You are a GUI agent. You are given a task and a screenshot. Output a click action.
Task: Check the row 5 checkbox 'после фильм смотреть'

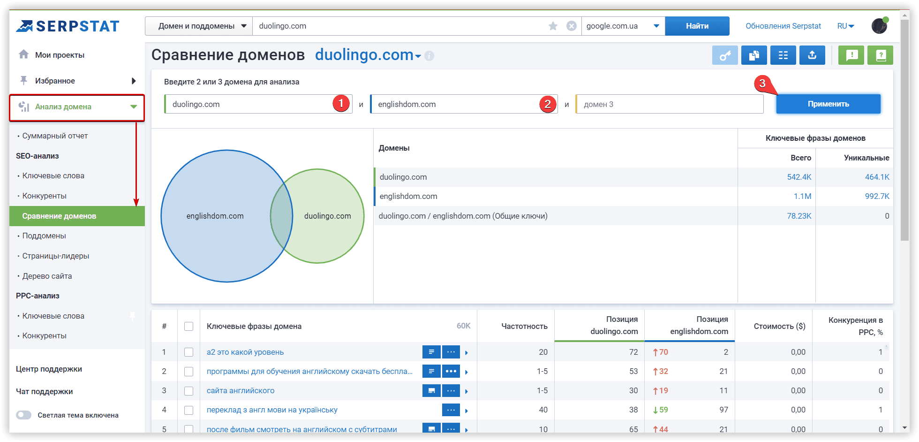(x=189, y=429)
